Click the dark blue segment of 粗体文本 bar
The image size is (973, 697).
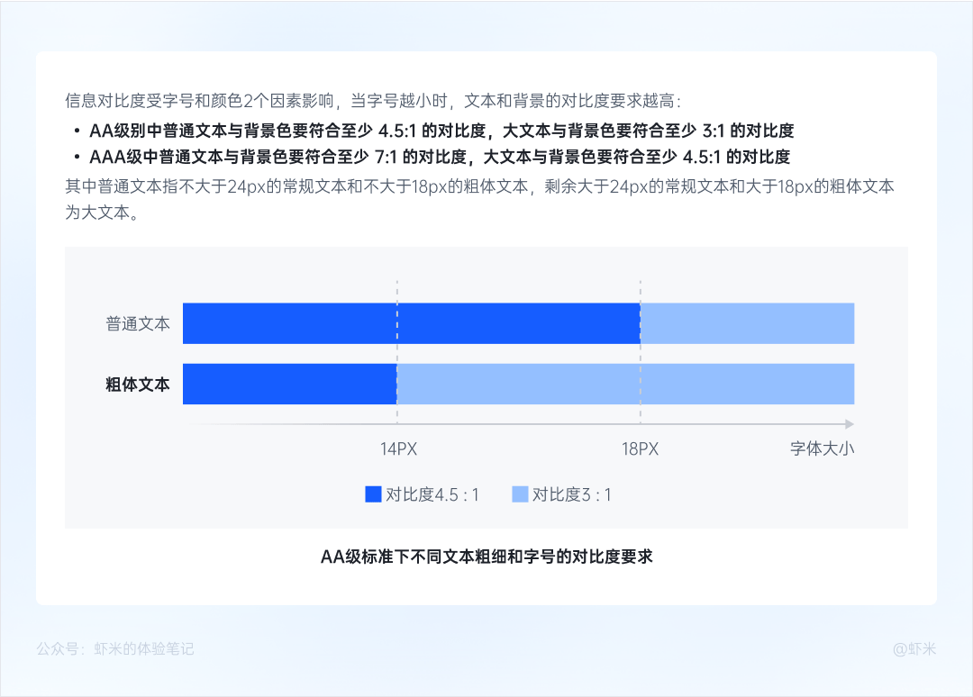tap(290, 384)
